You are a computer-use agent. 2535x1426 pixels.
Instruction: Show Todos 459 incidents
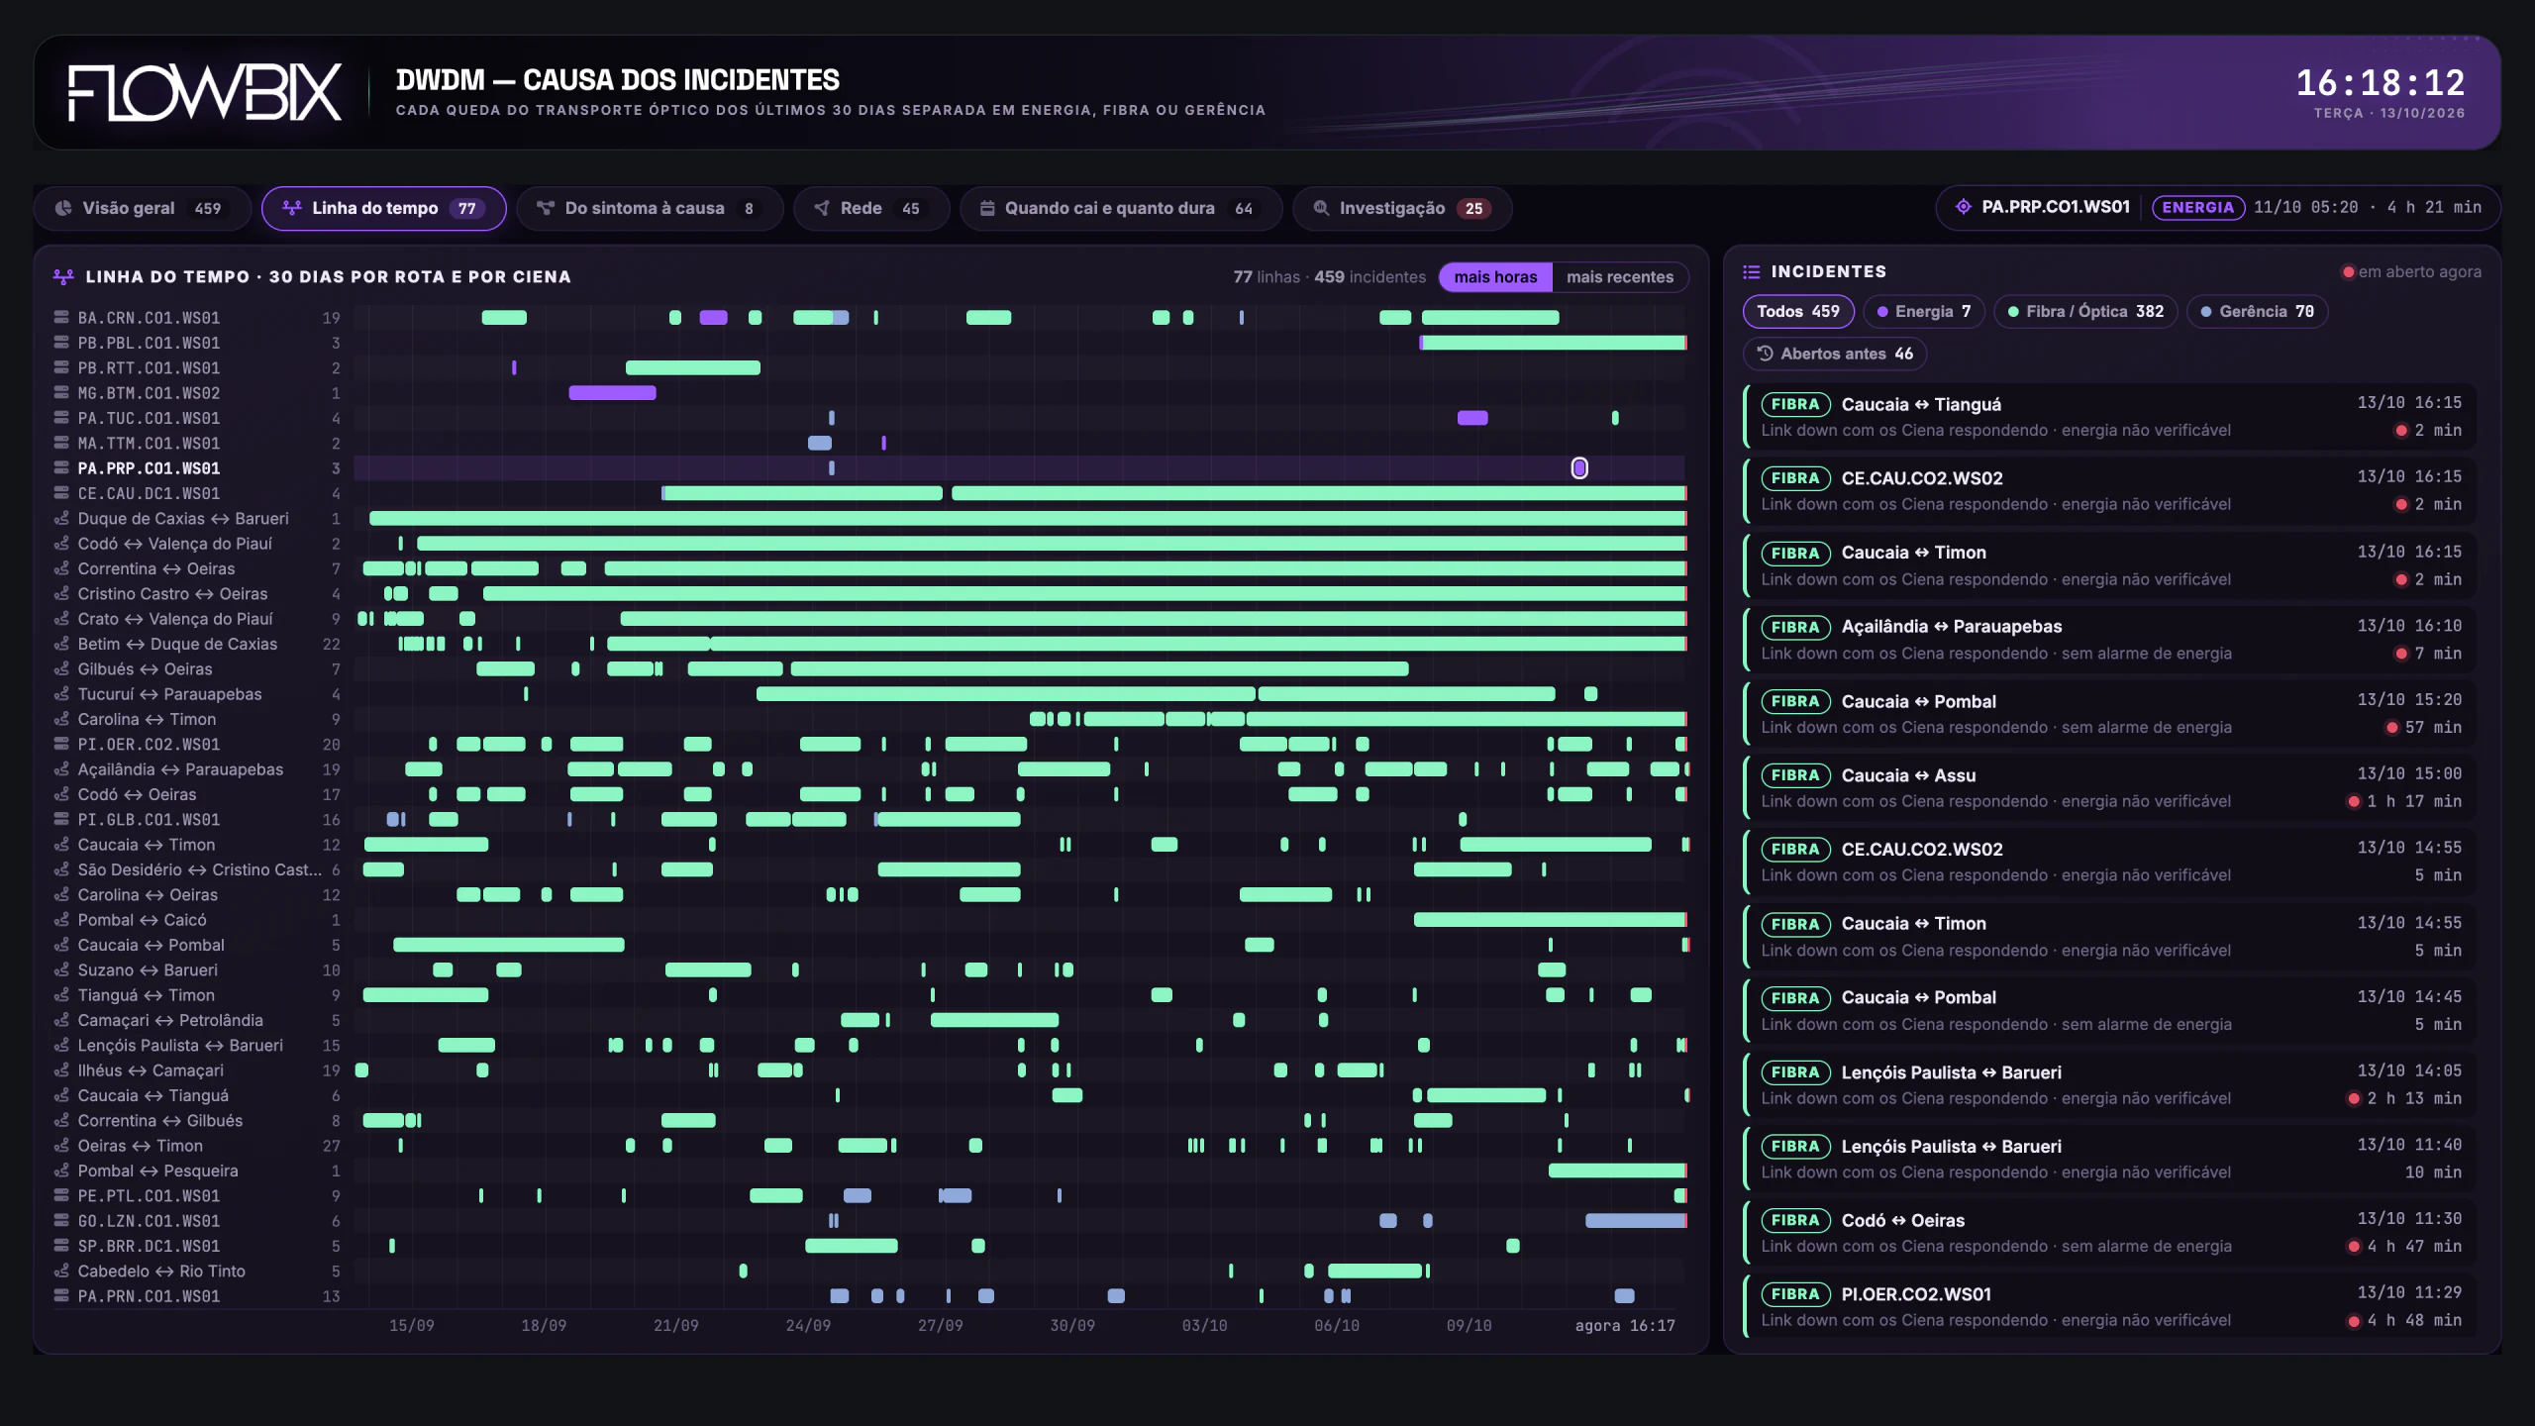point(1797,311)
